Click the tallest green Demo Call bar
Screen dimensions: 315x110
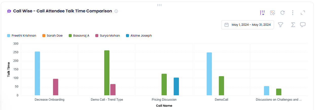107,73
